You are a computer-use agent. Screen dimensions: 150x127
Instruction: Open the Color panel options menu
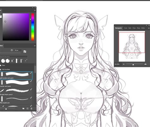point(35,10)
